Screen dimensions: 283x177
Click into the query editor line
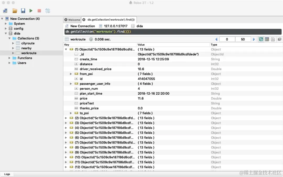point(173,32)
